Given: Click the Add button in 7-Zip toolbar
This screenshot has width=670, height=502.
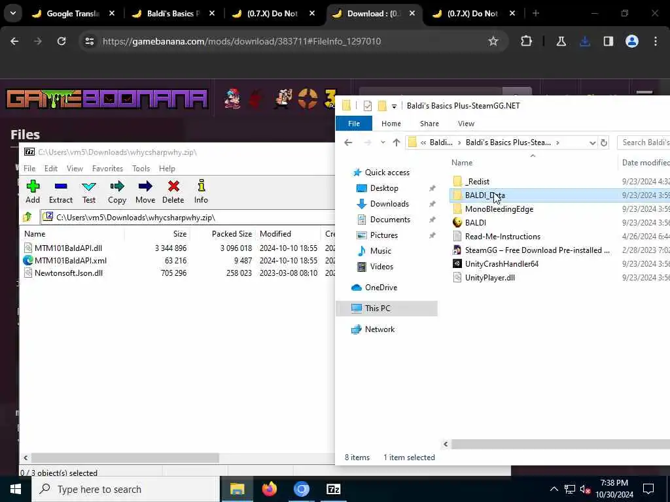Looking at the screenshot, I should (x=33, y=192).
